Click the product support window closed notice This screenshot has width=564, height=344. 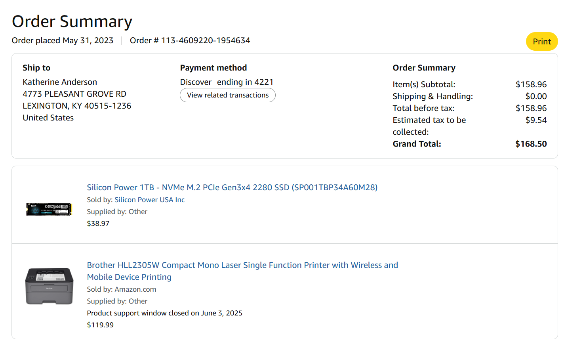[164, 313]
